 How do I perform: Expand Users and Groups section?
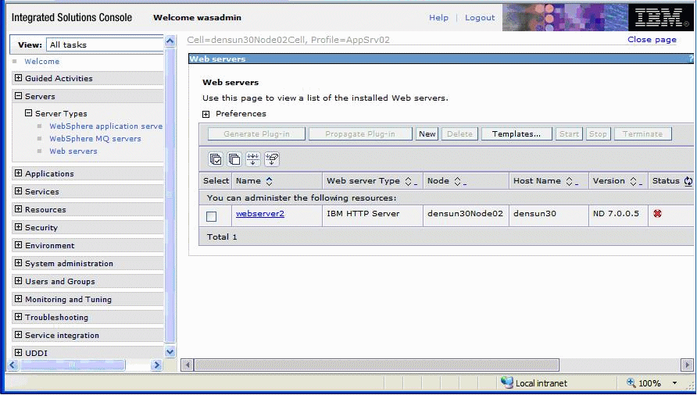(x=18, y=280)
